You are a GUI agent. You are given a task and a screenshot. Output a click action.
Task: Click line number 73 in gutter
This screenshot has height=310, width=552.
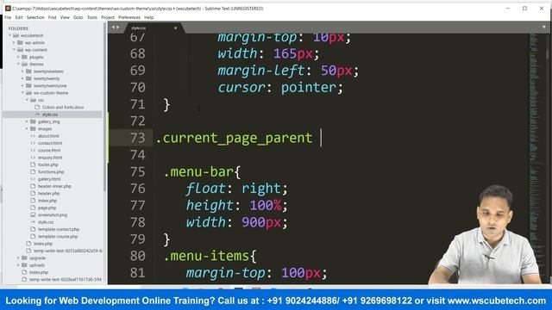point(137,138)
